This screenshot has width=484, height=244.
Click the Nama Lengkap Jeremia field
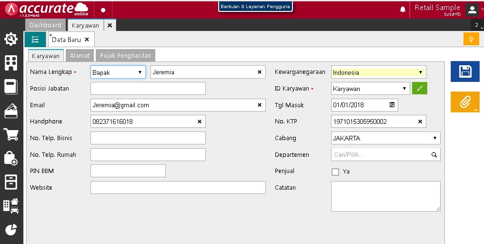(208, 72)
